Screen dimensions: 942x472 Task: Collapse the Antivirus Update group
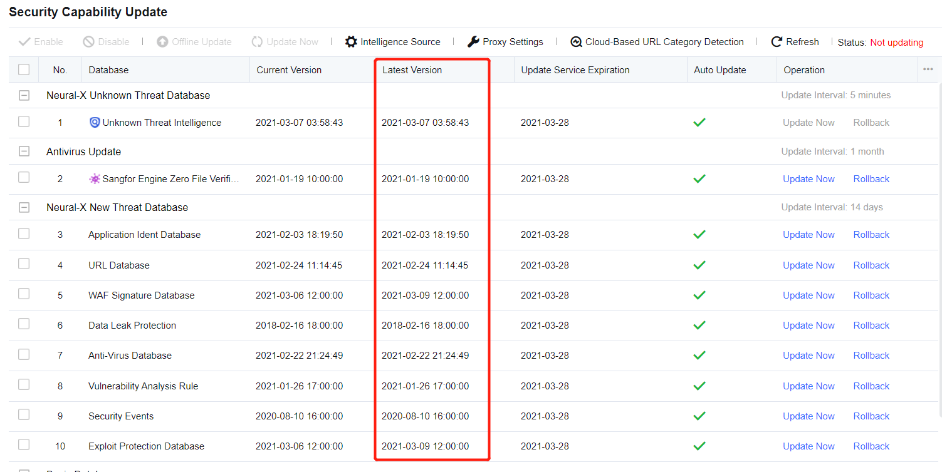click(x=24, y=152)
